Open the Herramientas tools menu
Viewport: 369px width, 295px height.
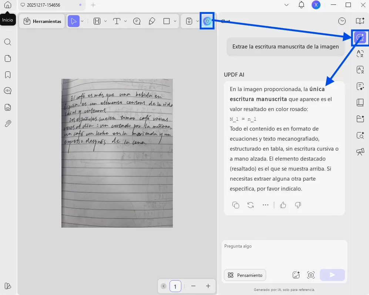coord(42,21)
